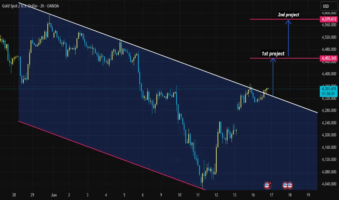The image size is (339, 200).
Task: Click the 29 date label on time axis
Action: 32,195
